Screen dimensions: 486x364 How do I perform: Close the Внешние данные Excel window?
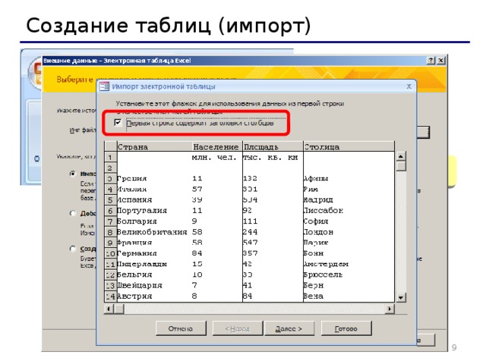(441, 61)
